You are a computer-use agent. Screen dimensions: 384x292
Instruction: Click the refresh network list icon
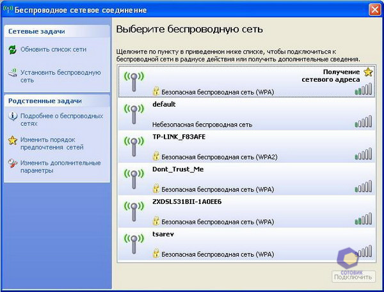[12, 50]
